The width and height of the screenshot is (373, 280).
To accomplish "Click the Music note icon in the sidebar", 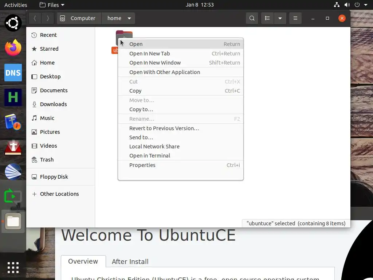I will (x=34, y=118).
